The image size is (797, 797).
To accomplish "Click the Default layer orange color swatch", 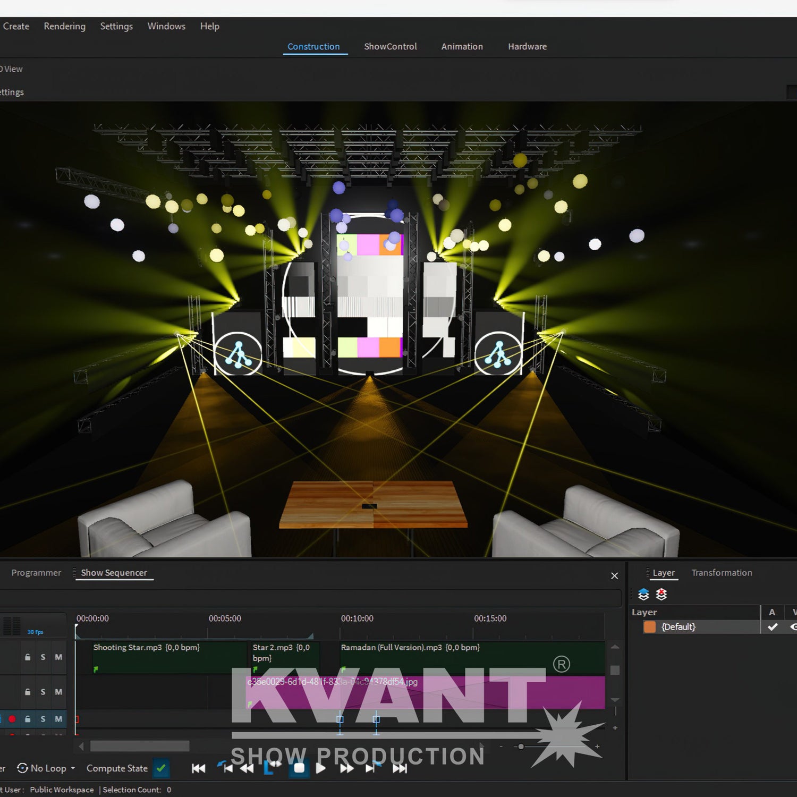I will point(649,627).
